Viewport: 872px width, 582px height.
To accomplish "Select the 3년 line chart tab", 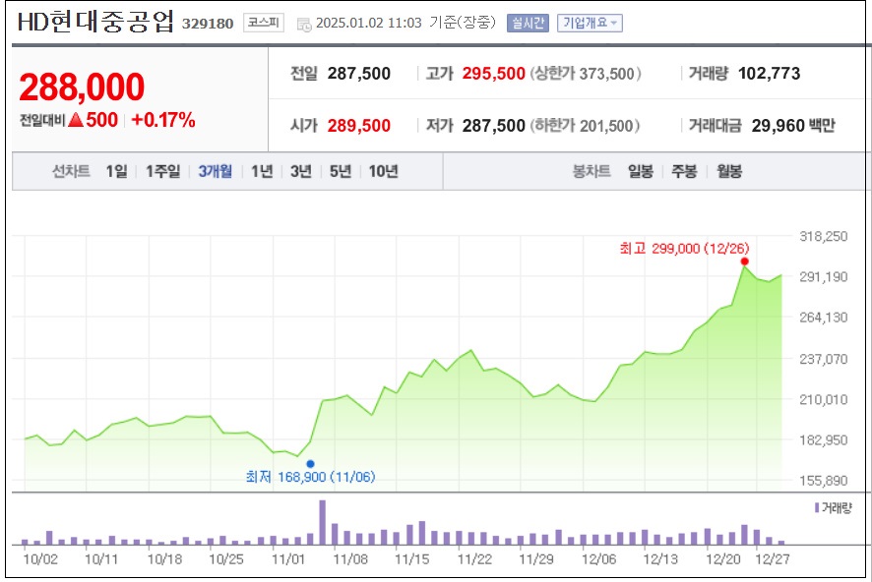I will click(301, 171).
